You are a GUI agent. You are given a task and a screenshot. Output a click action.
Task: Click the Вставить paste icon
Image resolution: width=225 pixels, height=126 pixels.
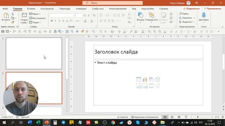[6, 15]
